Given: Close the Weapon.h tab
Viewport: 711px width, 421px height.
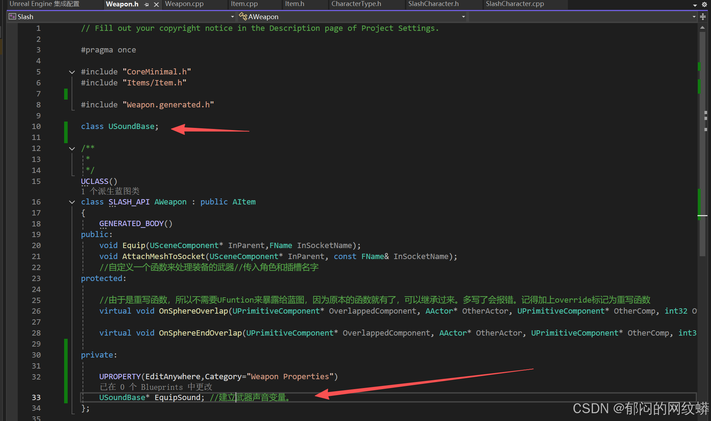Looking at the screenshot, I should pos(156,5).
